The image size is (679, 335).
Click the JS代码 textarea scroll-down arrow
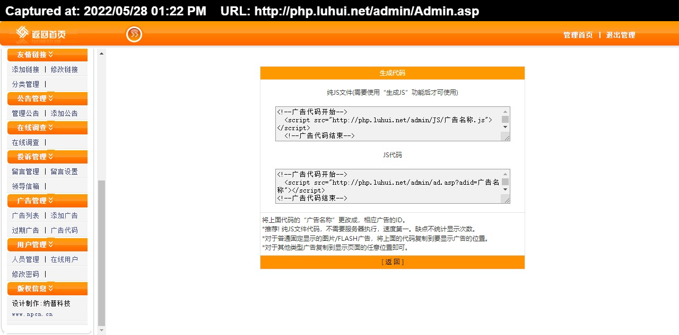click(x=506, y=189)
